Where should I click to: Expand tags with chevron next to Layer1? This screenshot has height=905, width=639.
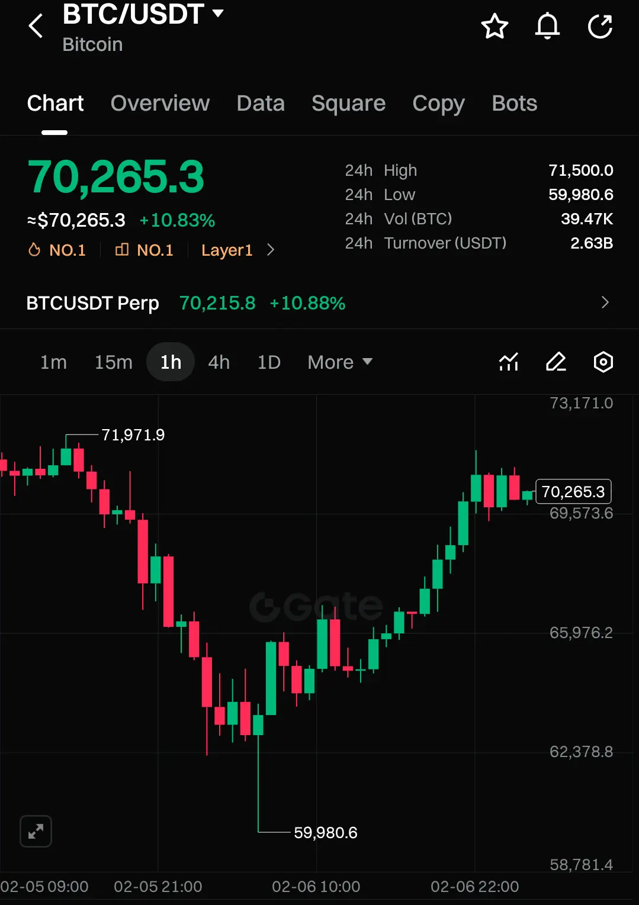click(271, 250)
